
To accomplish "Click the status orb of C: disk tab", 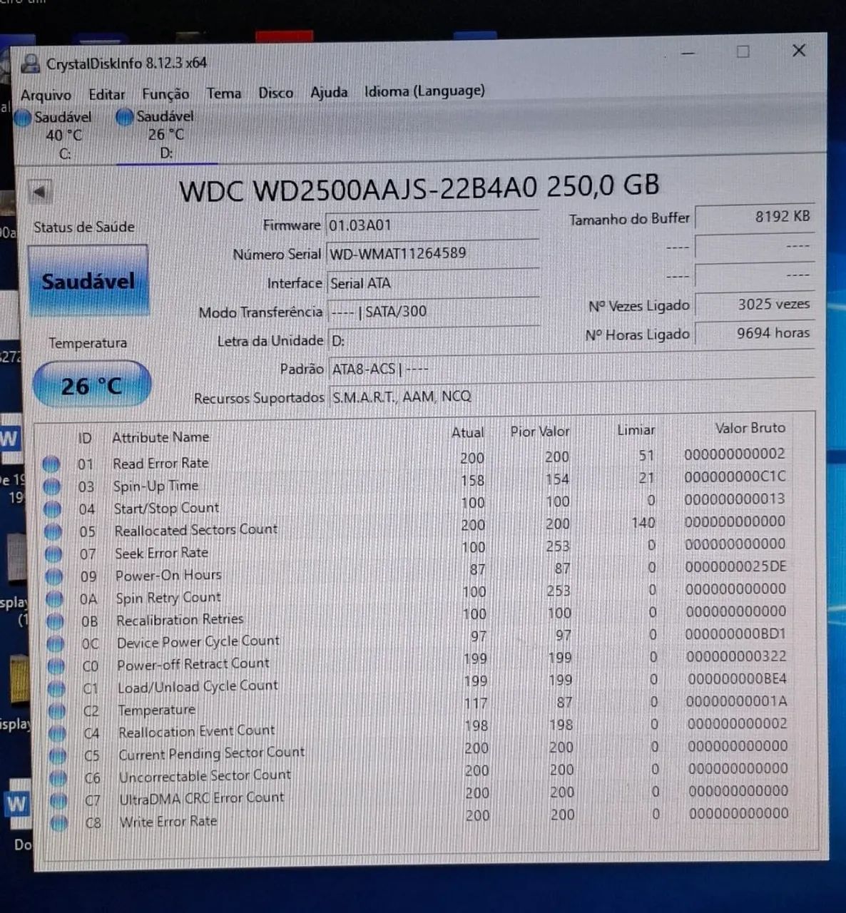I will click(x=23, y=117).
